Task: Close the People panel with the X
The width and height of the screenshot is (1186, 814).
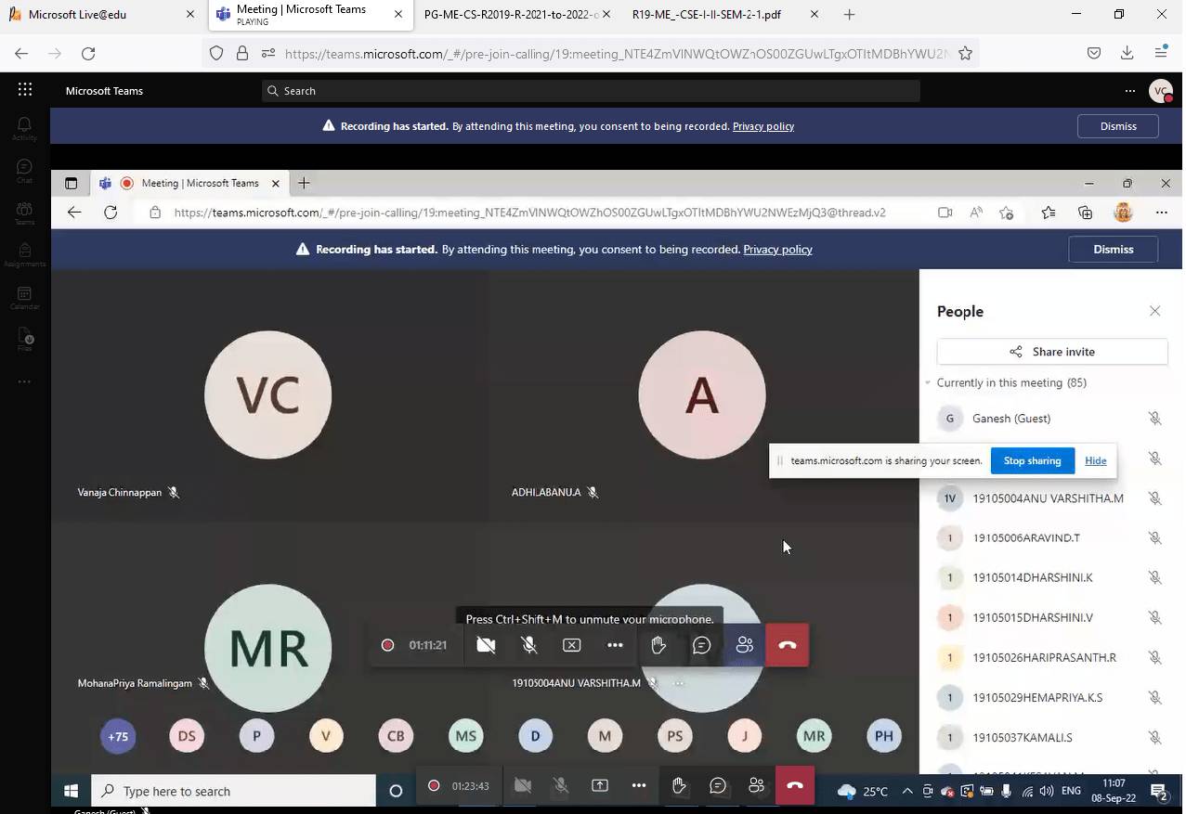Action: [1154, 311]
